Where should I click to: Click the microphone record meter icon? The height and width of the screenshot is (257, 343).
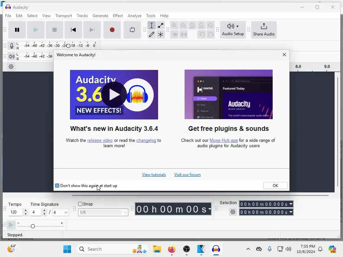click(x=12, y=46)
